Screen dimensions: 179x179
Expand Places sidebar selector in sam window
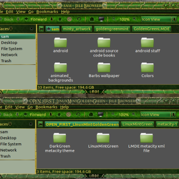[x=11, y=29]
